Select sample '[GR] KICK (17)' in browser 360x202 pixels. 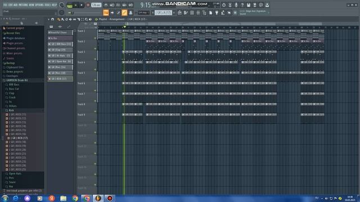(19, 138)
